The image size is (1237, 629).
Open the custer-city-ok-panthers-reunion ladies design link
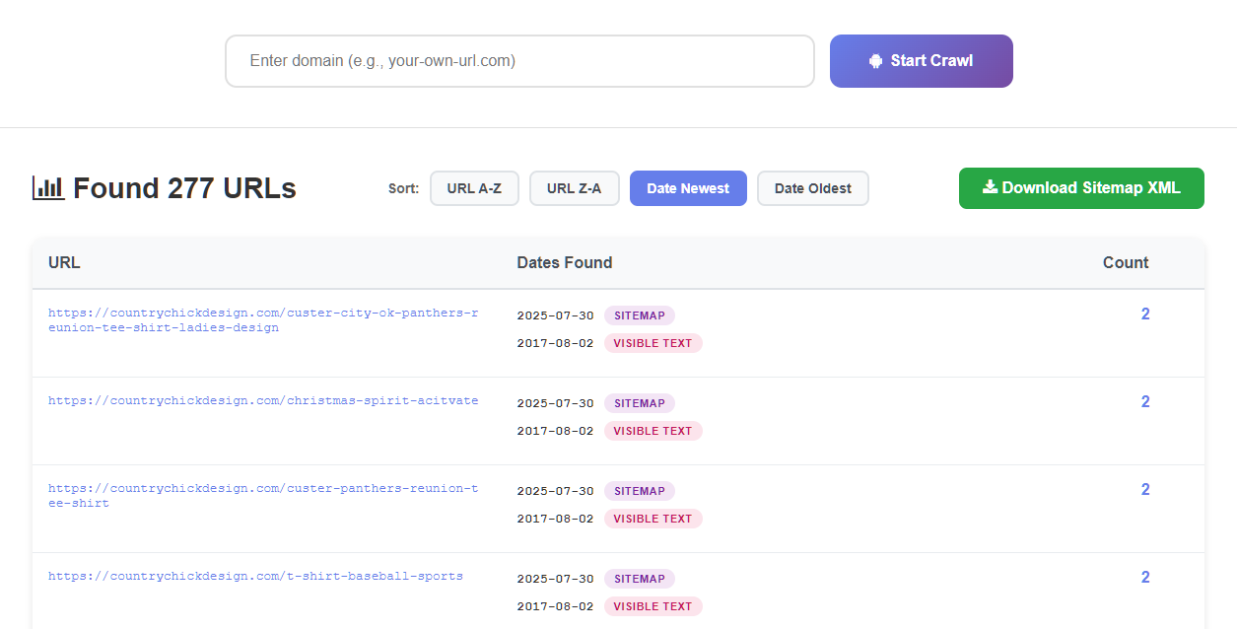[262, 320]
